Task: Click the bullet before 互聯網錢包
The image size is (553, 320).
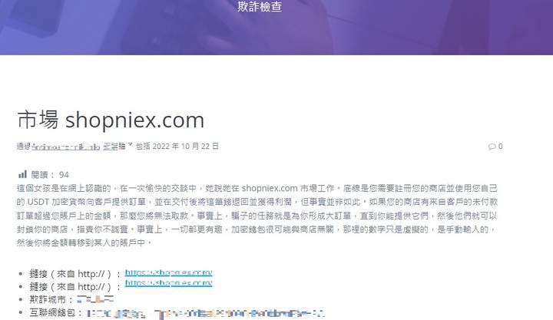Action: pyautogui.click(x=21, y=312)
